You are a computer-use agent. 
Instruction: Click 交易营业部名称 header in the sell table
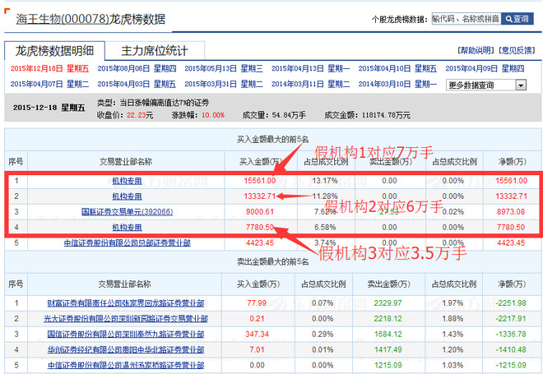coord(124,284)
